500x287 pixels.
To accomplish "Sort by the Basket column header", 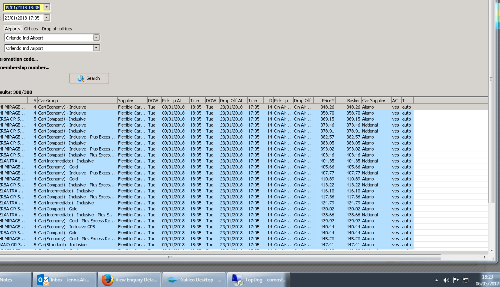I will tap(348, 101).
